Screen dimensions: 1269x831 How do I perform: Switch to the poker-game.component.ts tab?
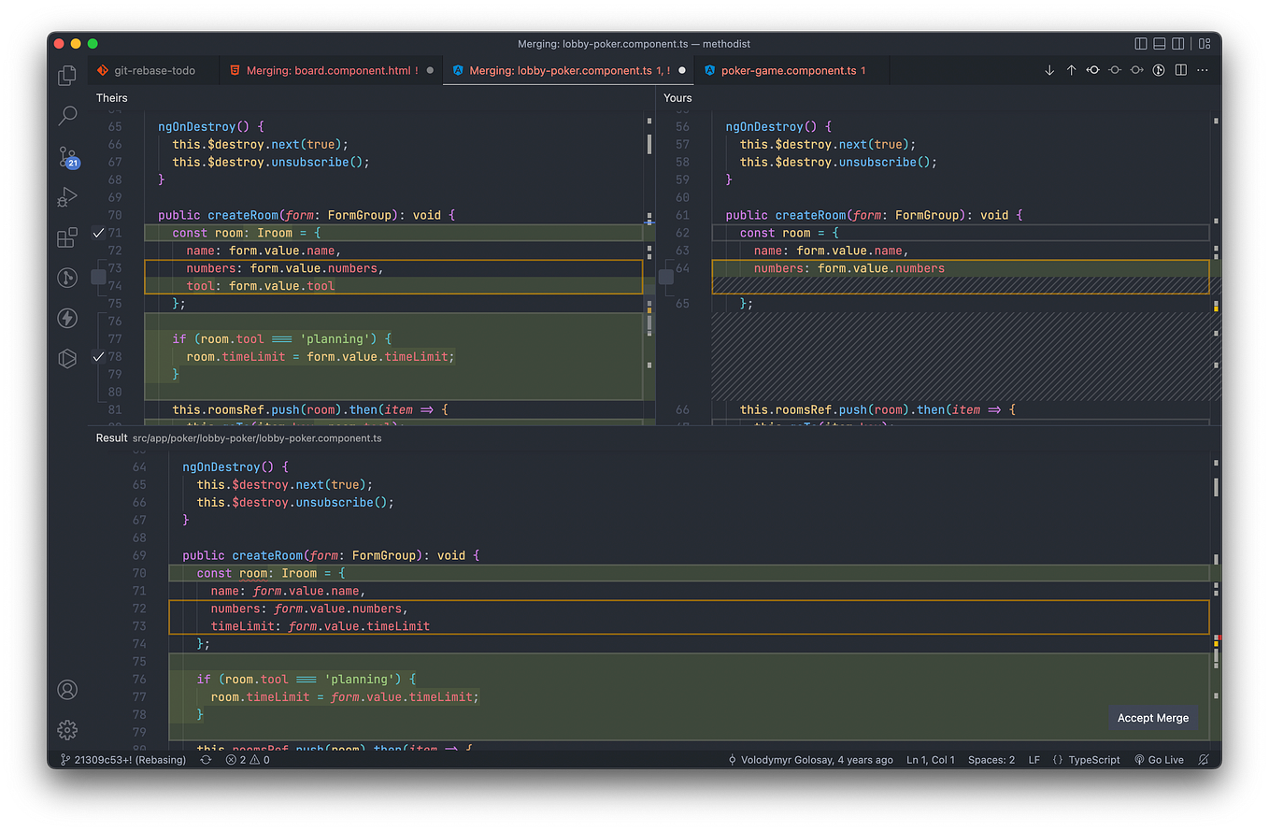point(792,70)
